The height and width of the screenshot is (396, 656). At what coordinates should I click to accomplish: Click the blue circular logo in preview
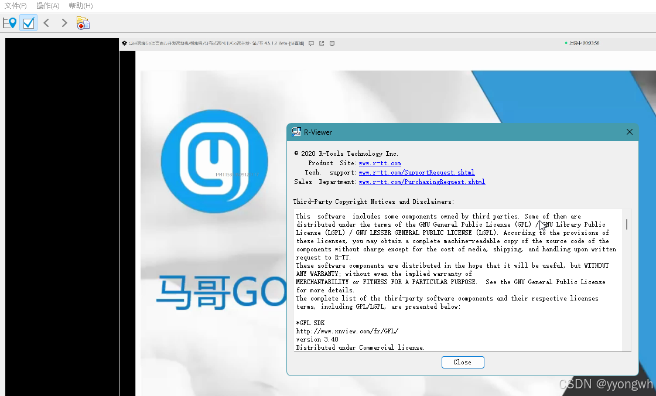pos(214,161)
